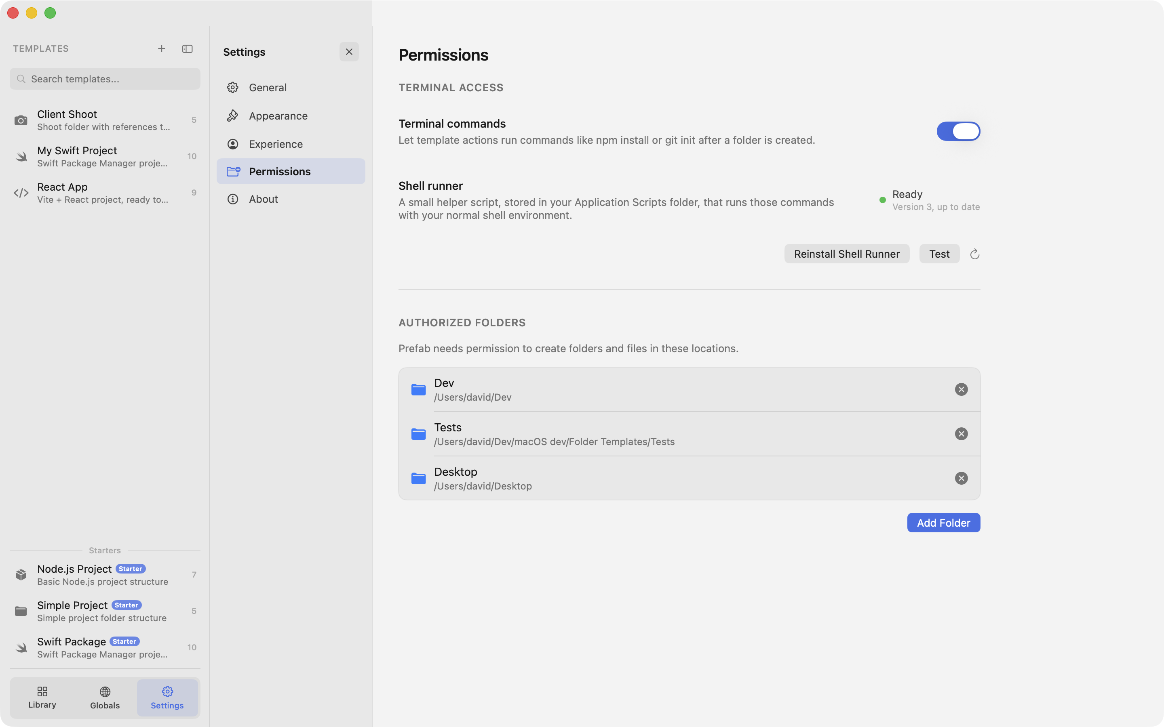The width and height of the screenshot is (1164, 727).
Task: Select the Simple Project starter name
Action: pyautogui.click(x=72, y=606)
